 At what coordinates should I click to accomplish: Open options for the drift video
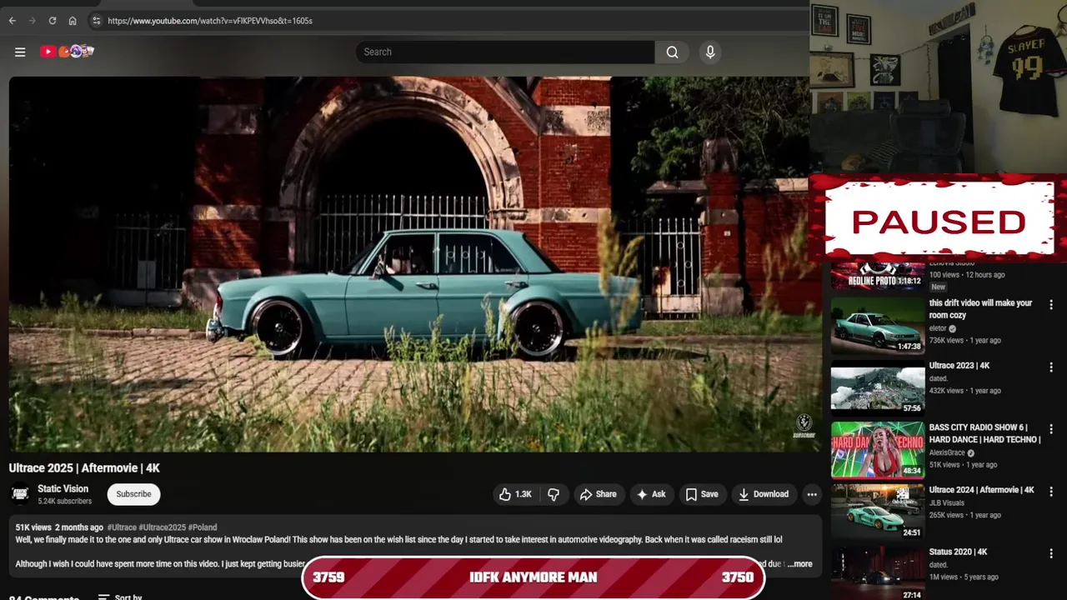coord(1050,305)
